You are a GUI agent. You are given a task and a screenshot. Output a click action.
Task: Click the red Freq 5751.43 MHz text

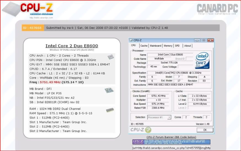[x=50, y=82]
